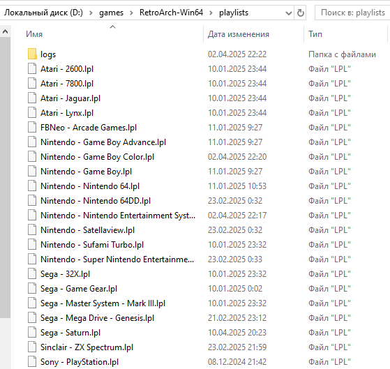Select Nintendo - Nintendo 64.lpl name
The height and width of the screenshot is (369, 390).
(90, 186)
